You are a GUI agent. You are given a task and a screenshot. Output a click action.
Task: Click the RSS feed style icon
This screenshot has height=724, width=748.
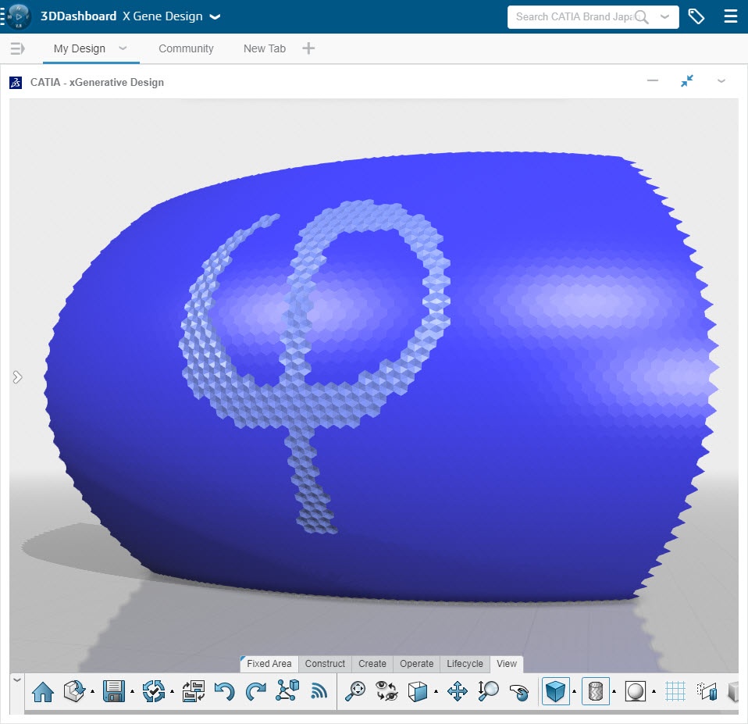point(319,690)
